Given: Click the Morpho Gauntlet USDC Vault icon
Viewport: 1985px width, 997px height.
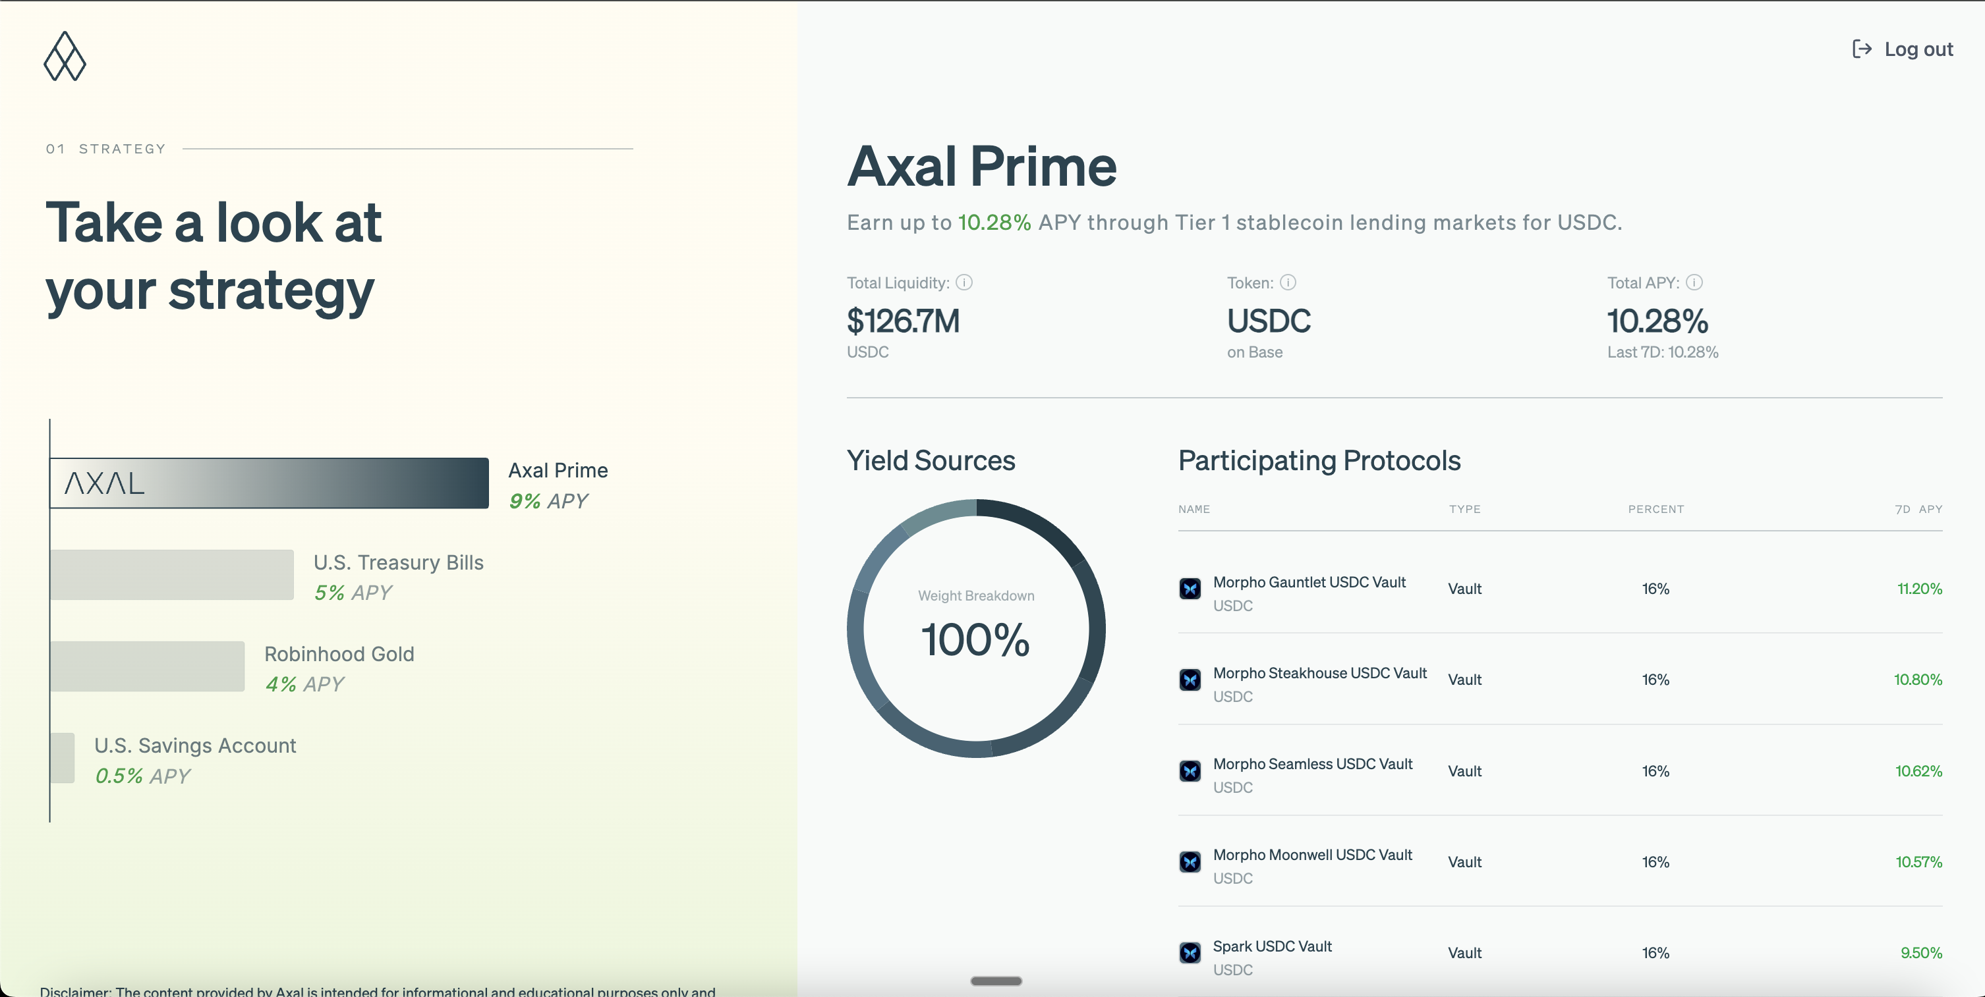Looking at the screenshot, I should (1190, 589).
